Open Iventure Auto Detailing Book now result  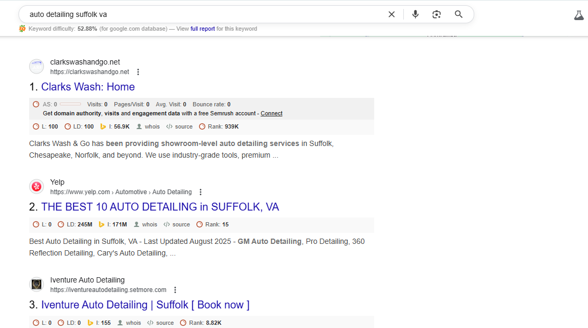coord(145,305)
